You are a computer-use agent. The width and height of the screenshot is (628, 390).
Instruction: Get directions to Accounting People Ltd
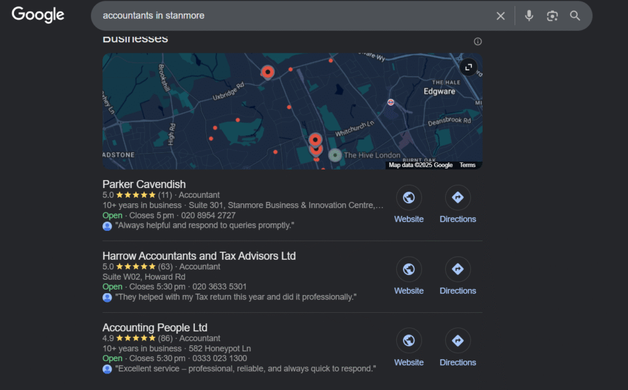[x=458, y=348]
